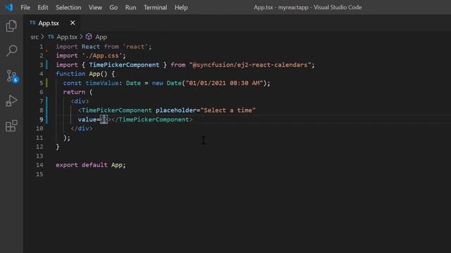
Task: Click './App.css' import string
Action: pyautogui.click(x=102, y=56)
